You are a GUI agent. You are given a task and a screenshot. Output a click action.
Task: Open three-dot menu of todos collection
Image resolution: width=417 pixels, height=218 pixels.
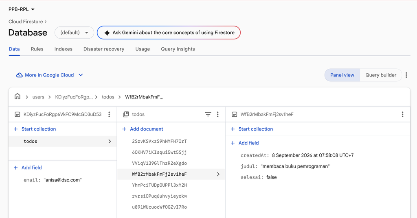point(217,114)
